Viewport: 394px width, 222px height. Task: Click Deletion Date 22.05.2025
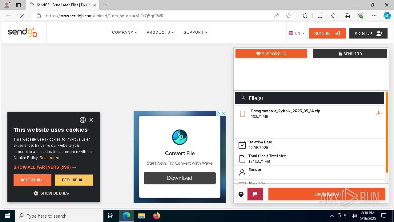coord(309,145)
